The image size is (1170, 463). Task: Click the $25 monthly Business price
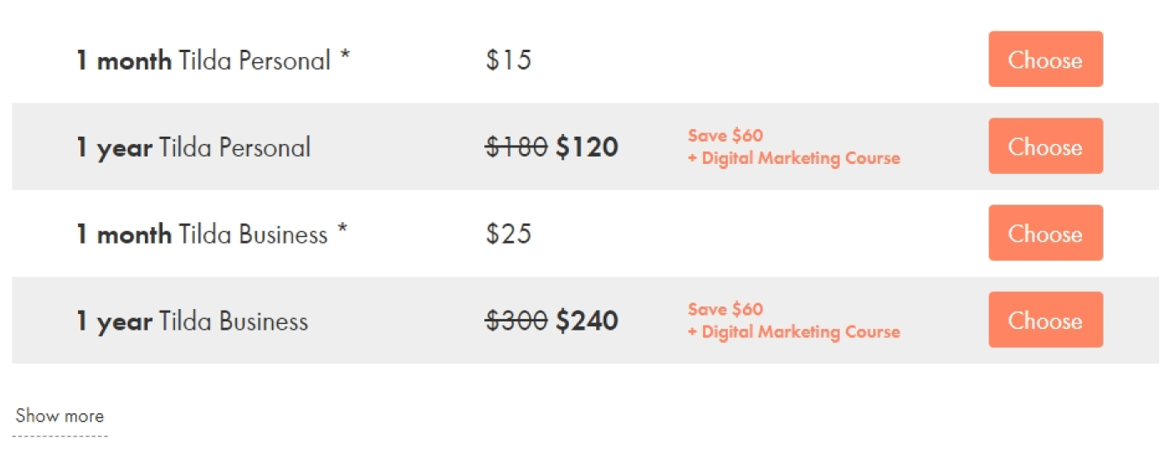click(x=508, y=234)
